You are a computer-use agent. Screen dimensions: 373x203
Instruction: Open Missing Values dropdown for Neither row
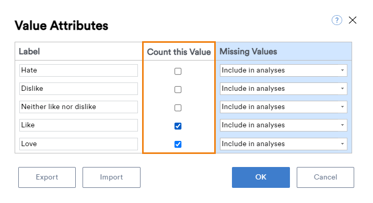coord(283,107)
